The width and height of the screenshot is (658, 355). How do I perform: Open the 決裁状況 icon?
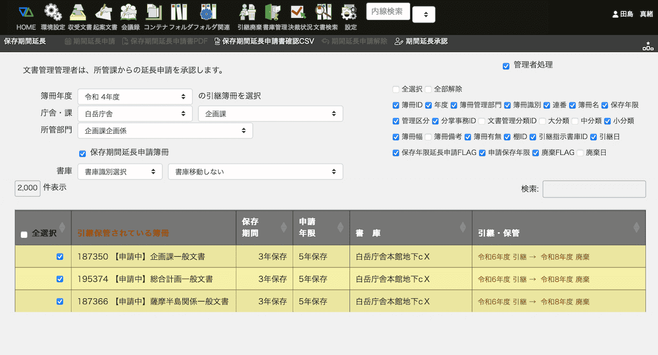pyautogui.click(x=298, y=12)
